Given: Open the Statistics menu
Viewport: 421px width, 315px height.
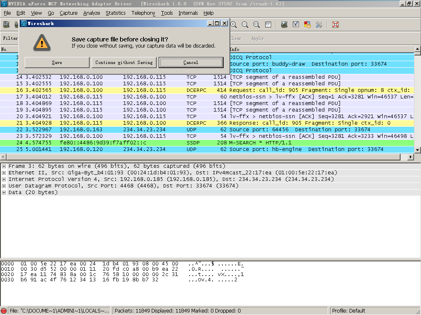Looking at the screenshot, I should 116,13.
